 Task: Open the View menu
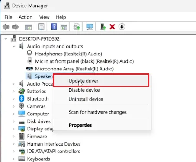[x=44, y=17]
